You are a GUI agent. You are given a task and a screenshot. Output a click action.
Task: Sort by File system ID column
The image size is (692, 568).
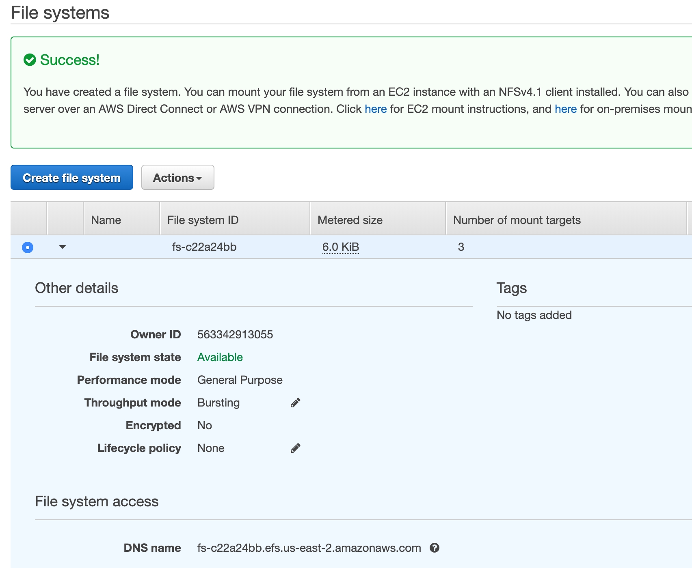point(203,220)
